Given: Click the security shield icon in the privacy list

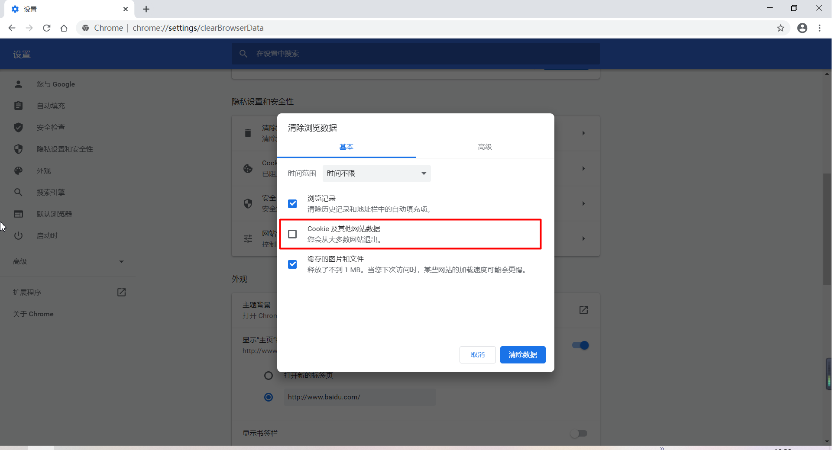Looking at the screenshot, I should tap(248, 204).
